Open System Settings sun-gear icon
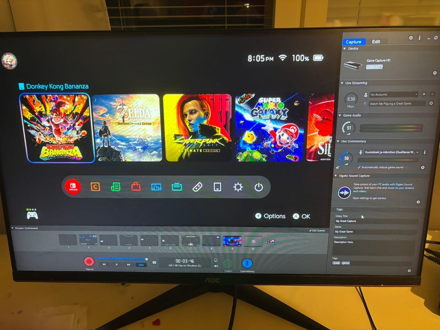 238,187
